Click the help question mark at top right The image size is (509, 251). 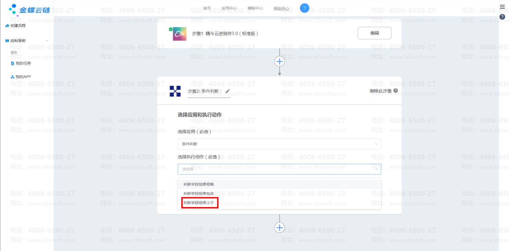(x=502, y=17)
